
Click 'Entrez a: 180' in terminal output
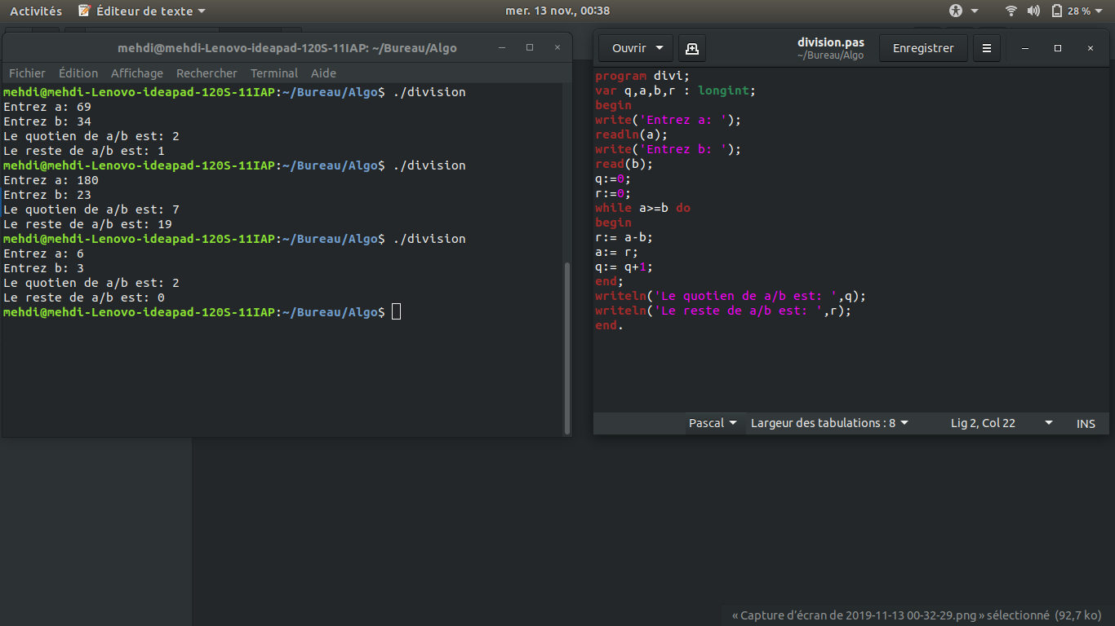[x=51, y=180]
